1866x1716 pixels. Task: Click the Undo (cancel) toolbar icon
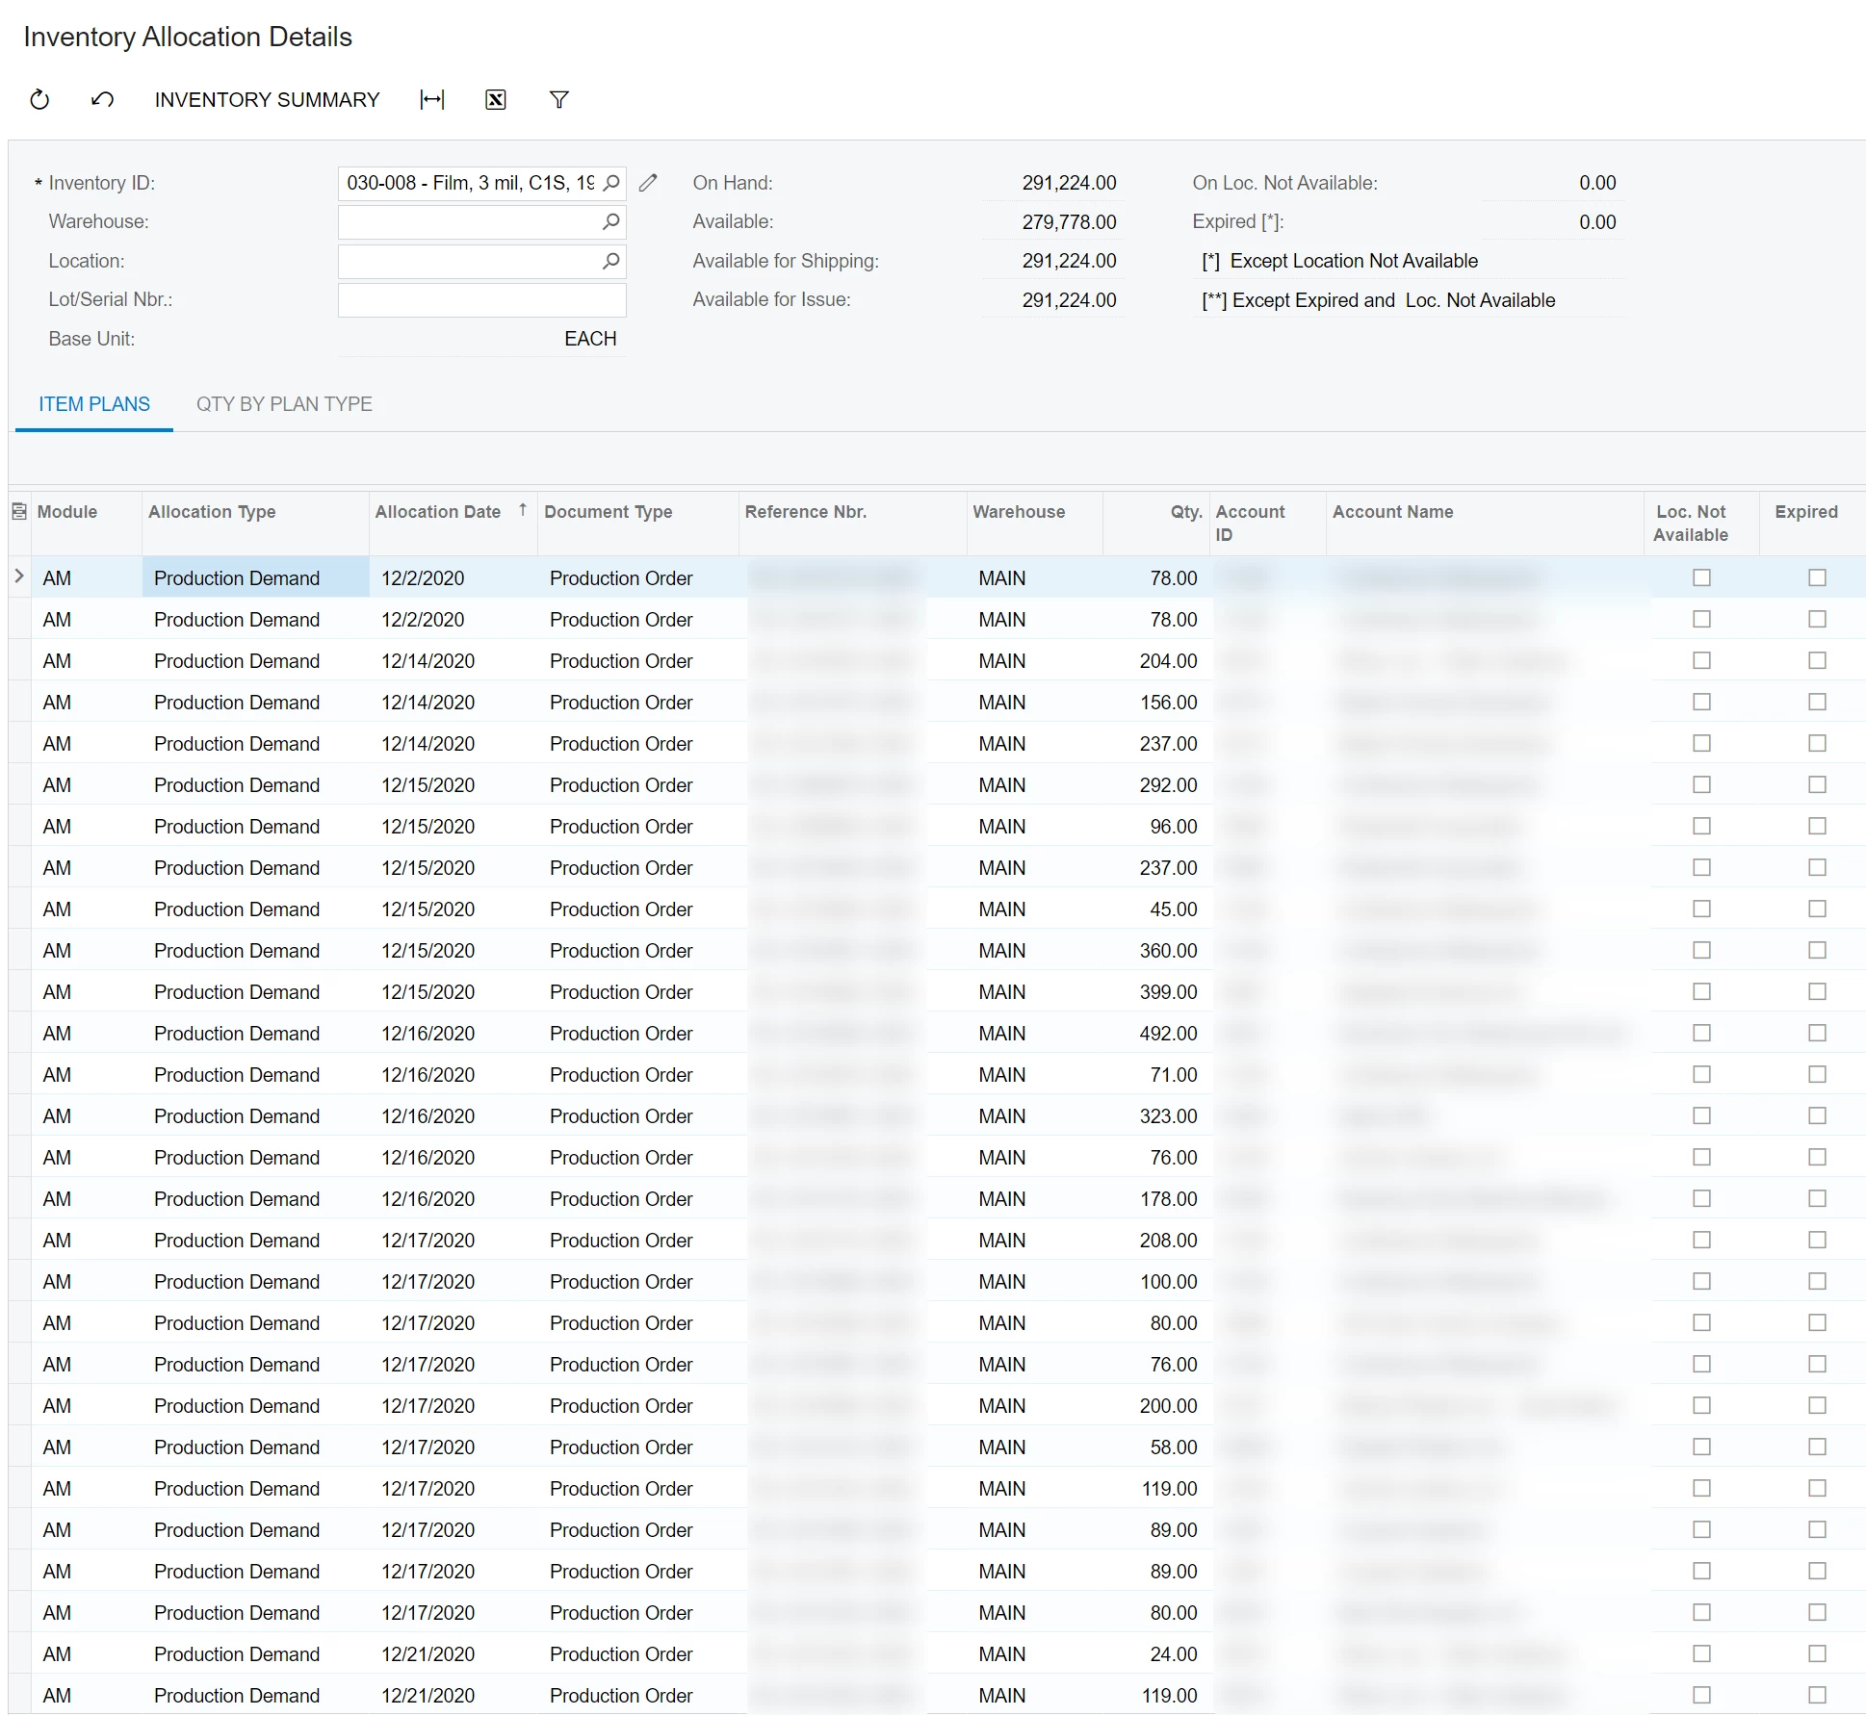103,100
